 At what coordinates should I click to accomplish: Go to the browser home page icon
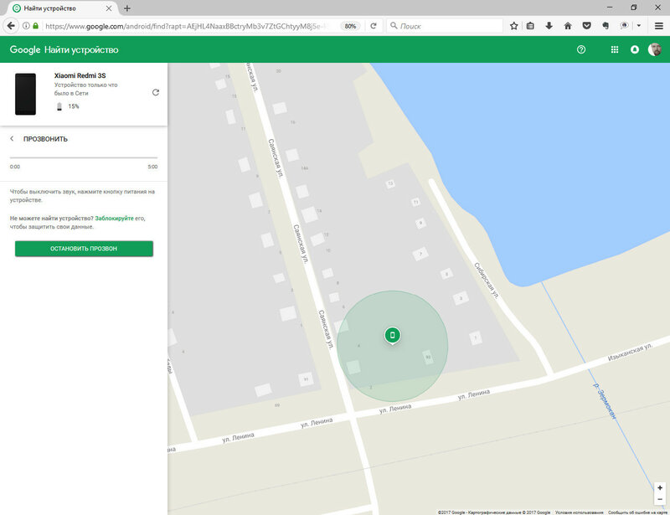pos(568,26)
